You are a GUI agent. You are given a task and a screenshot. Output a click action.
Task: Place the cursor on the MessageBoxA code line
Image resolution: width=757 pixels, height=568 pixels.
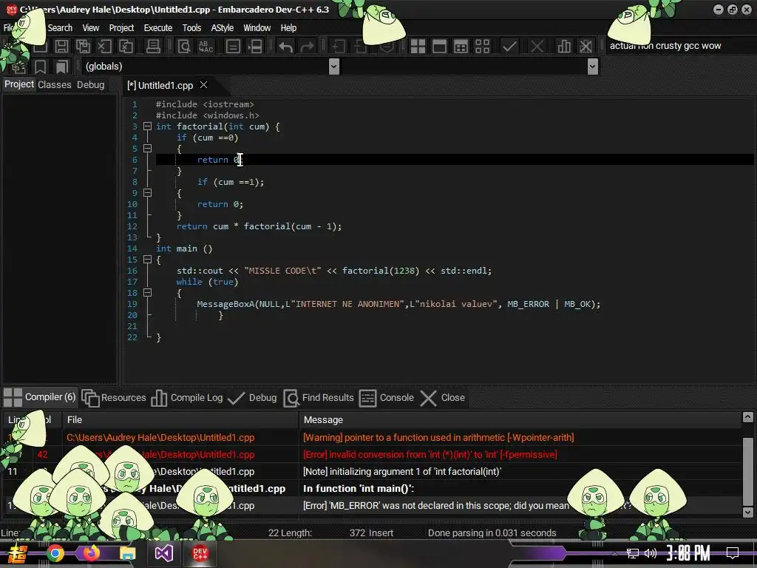click(x=398, y=304)
